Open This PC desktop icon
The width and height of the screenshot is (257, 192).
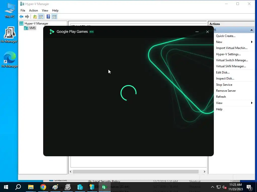click(10, 10)
